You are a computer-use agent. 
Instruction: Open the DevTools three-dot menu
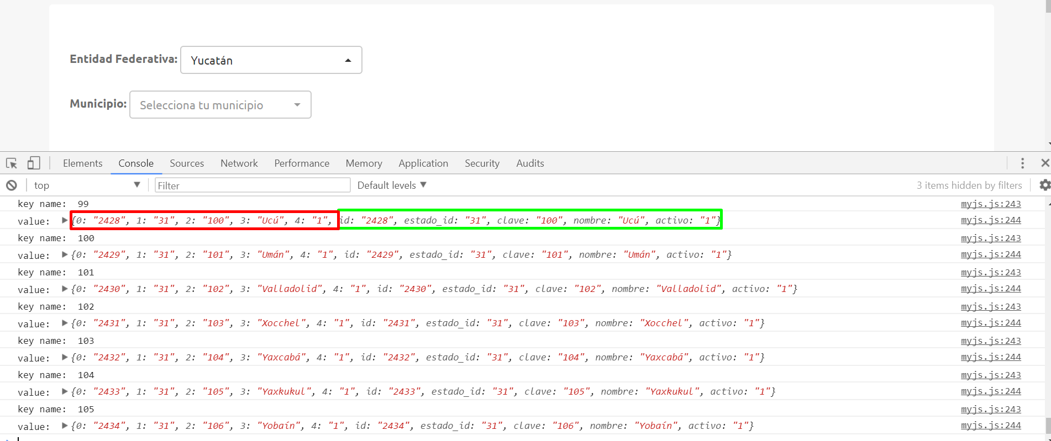1022,163
